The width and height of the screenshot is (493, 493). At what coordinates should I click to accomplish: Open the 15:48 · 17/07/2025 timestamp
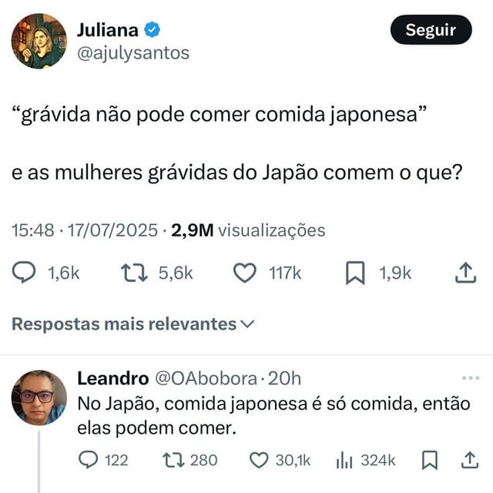85,230
